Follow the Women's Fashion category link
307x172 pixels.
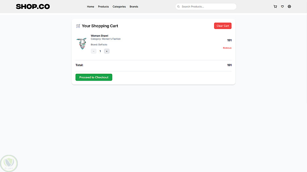tap(111, 39)
